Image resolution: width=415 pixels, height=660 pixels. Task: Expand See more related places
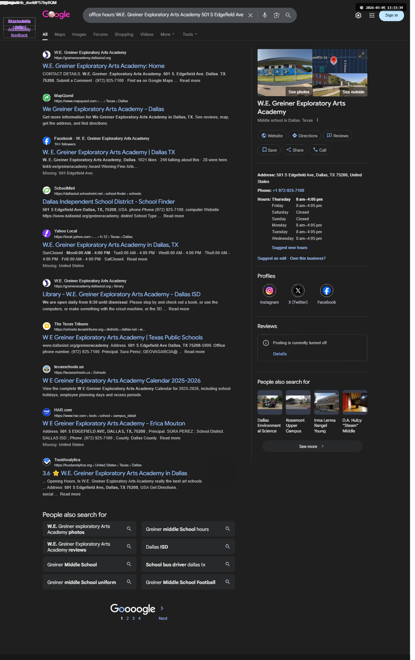[312, 446]
